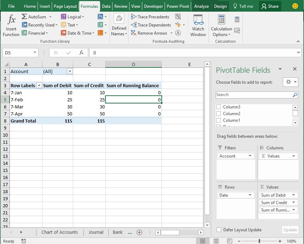
Task: Collapse the ribbon
Action: (x=298, y=41)
